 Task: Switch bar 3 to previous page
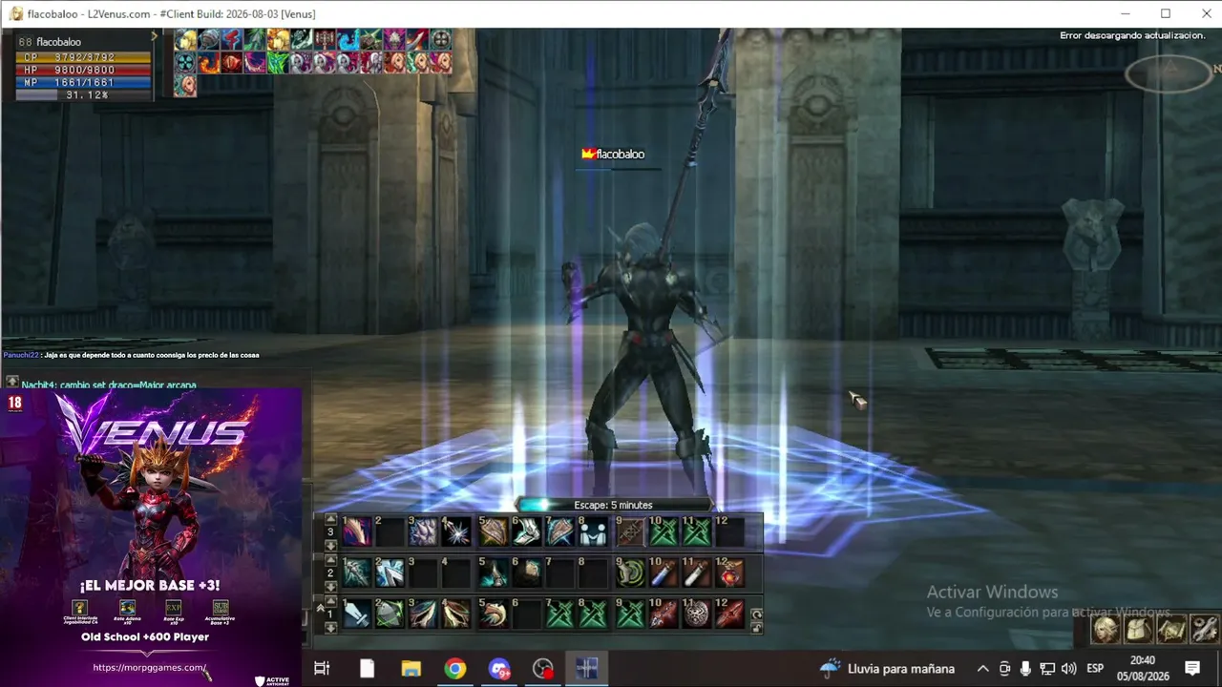[x=331, y=519]
